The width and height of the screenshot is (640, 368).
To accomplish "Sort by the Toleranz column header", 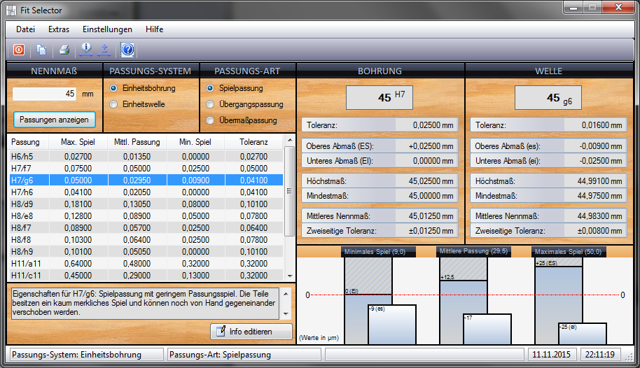I will point(253,143).
